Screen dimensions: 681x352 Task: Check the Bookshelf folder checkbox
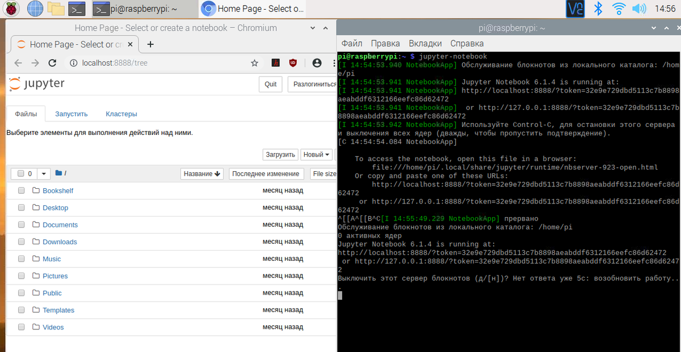pyautogui.click(x=22, y=190)
